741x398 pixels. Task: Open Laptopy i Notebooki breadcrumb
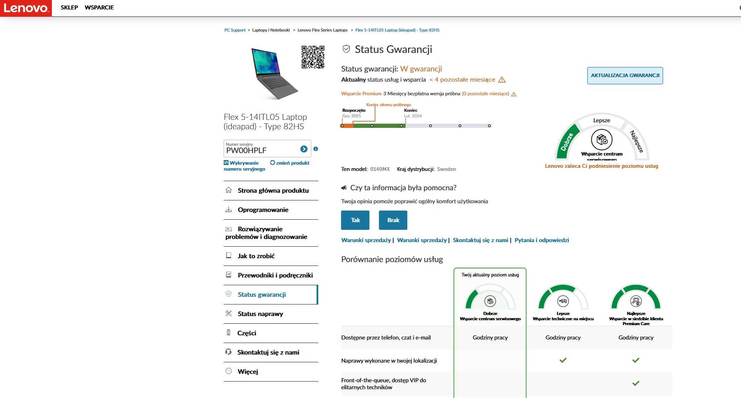click(x=271, y=30)
